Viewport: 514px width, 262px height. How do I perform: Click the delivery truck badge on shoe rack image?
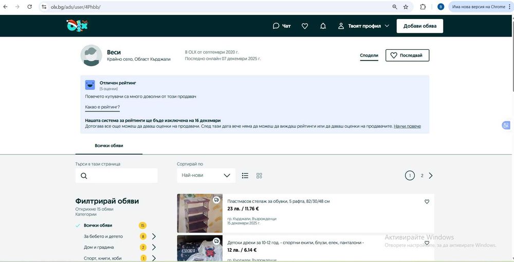(x=216, y=200)
